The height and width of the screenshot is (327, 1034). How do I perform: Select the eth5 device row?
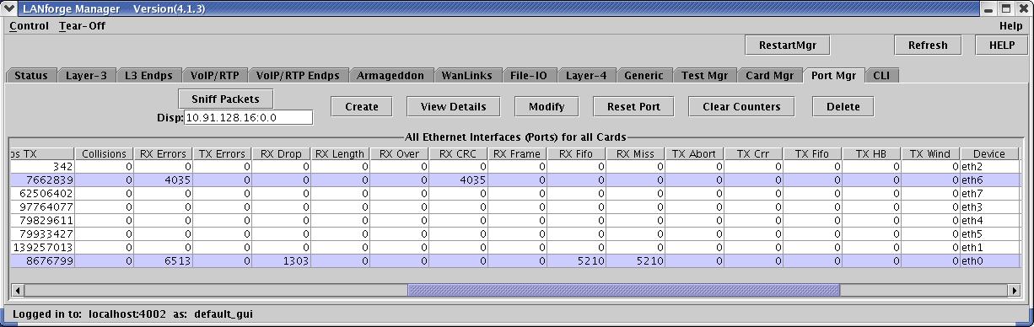tap(515, 234)
